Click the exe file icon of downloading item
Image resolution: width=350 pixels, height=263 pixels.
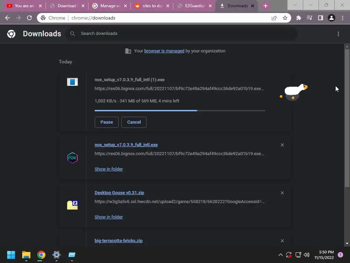tap(72, 82)
